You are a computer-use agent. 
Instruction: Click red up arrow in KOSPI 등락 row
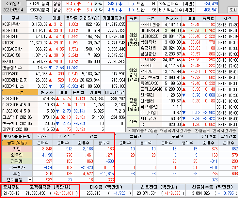coord(79,4)
